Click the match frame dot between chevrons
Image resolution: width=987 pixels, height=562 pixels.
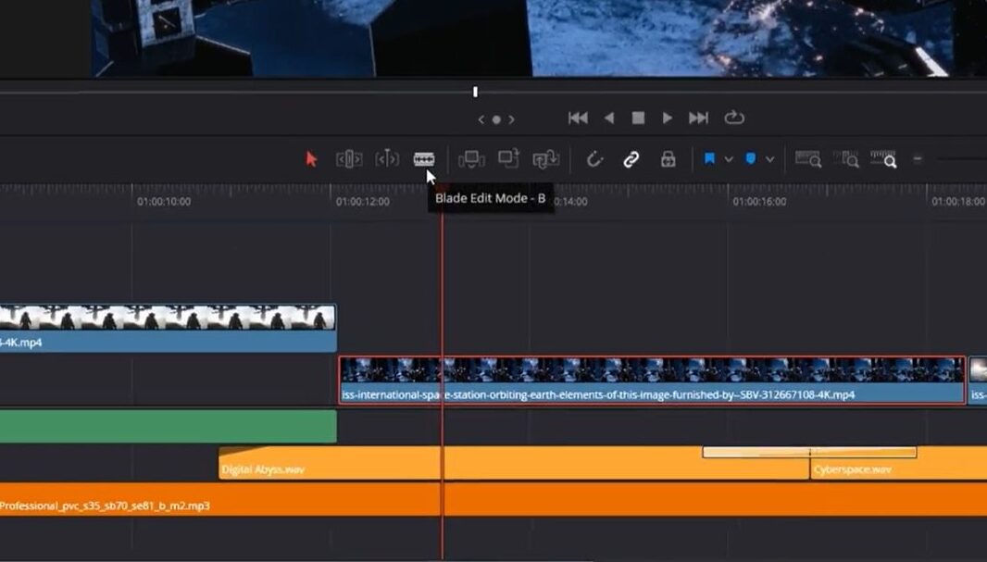point(496,119)
